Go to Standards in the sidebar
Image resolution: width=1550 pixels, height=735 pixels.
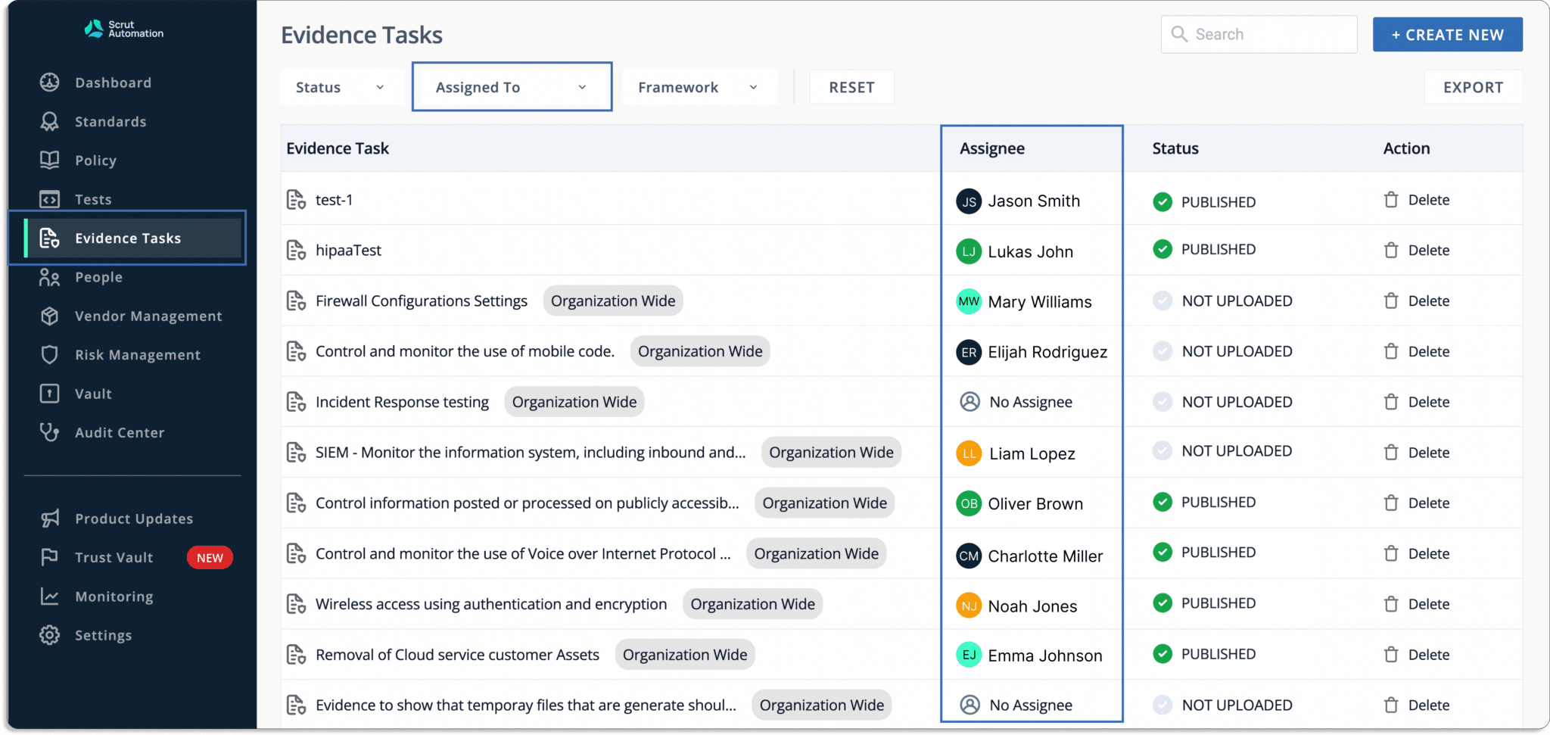110,121
